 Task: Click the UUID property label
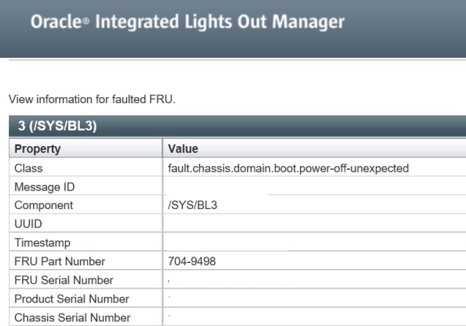point(29,224)
